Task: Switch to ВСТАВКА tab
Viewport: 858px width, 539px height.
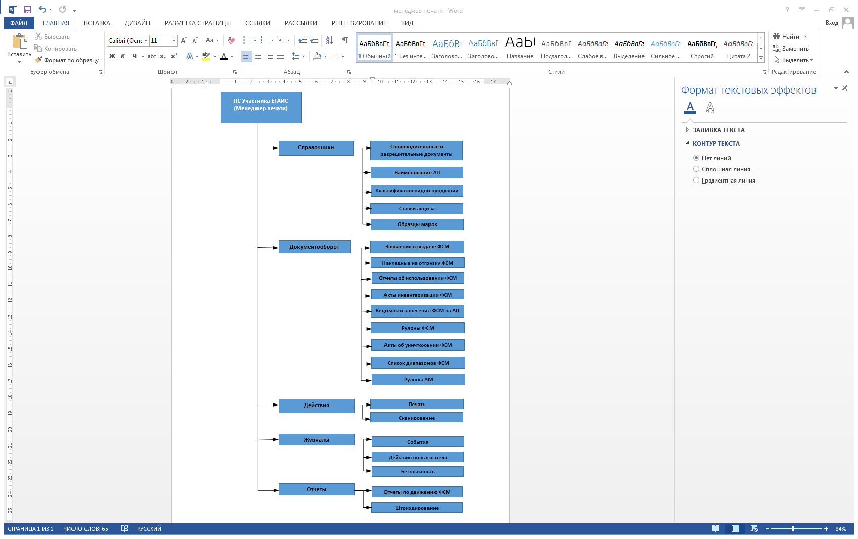Action: click(x=97, y=23)
